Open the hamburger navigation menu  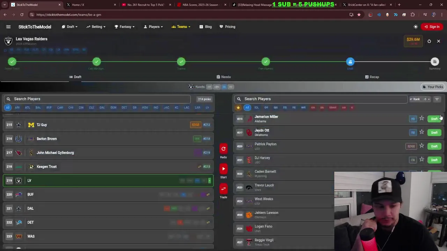coord(8,27)
